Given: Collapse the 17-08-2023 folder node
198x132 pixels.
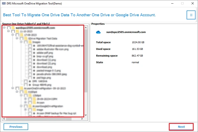Looking at the screenshot, I should [13, 35].
